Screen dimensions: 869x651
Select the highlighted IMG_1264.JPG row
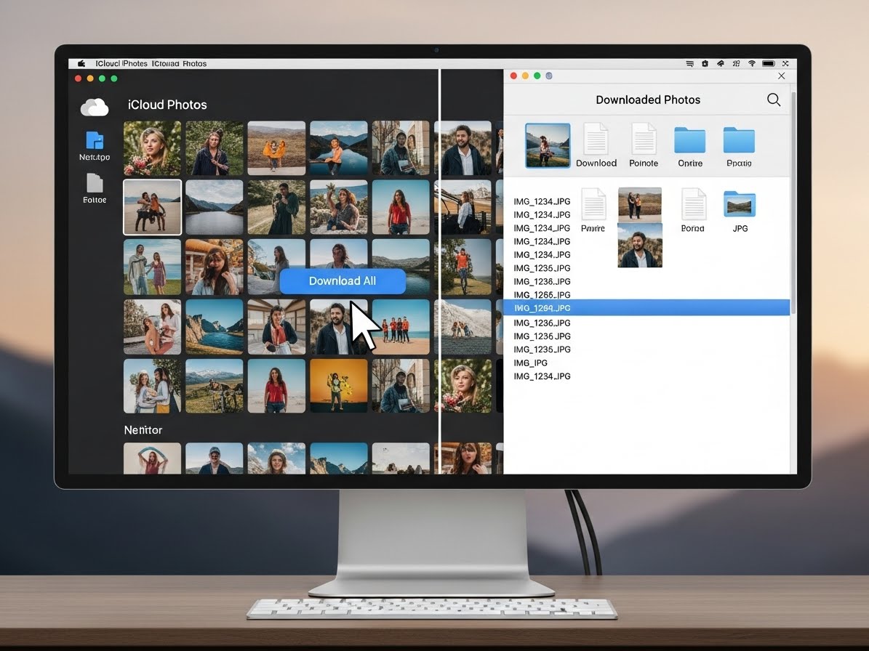click(646, 308)
